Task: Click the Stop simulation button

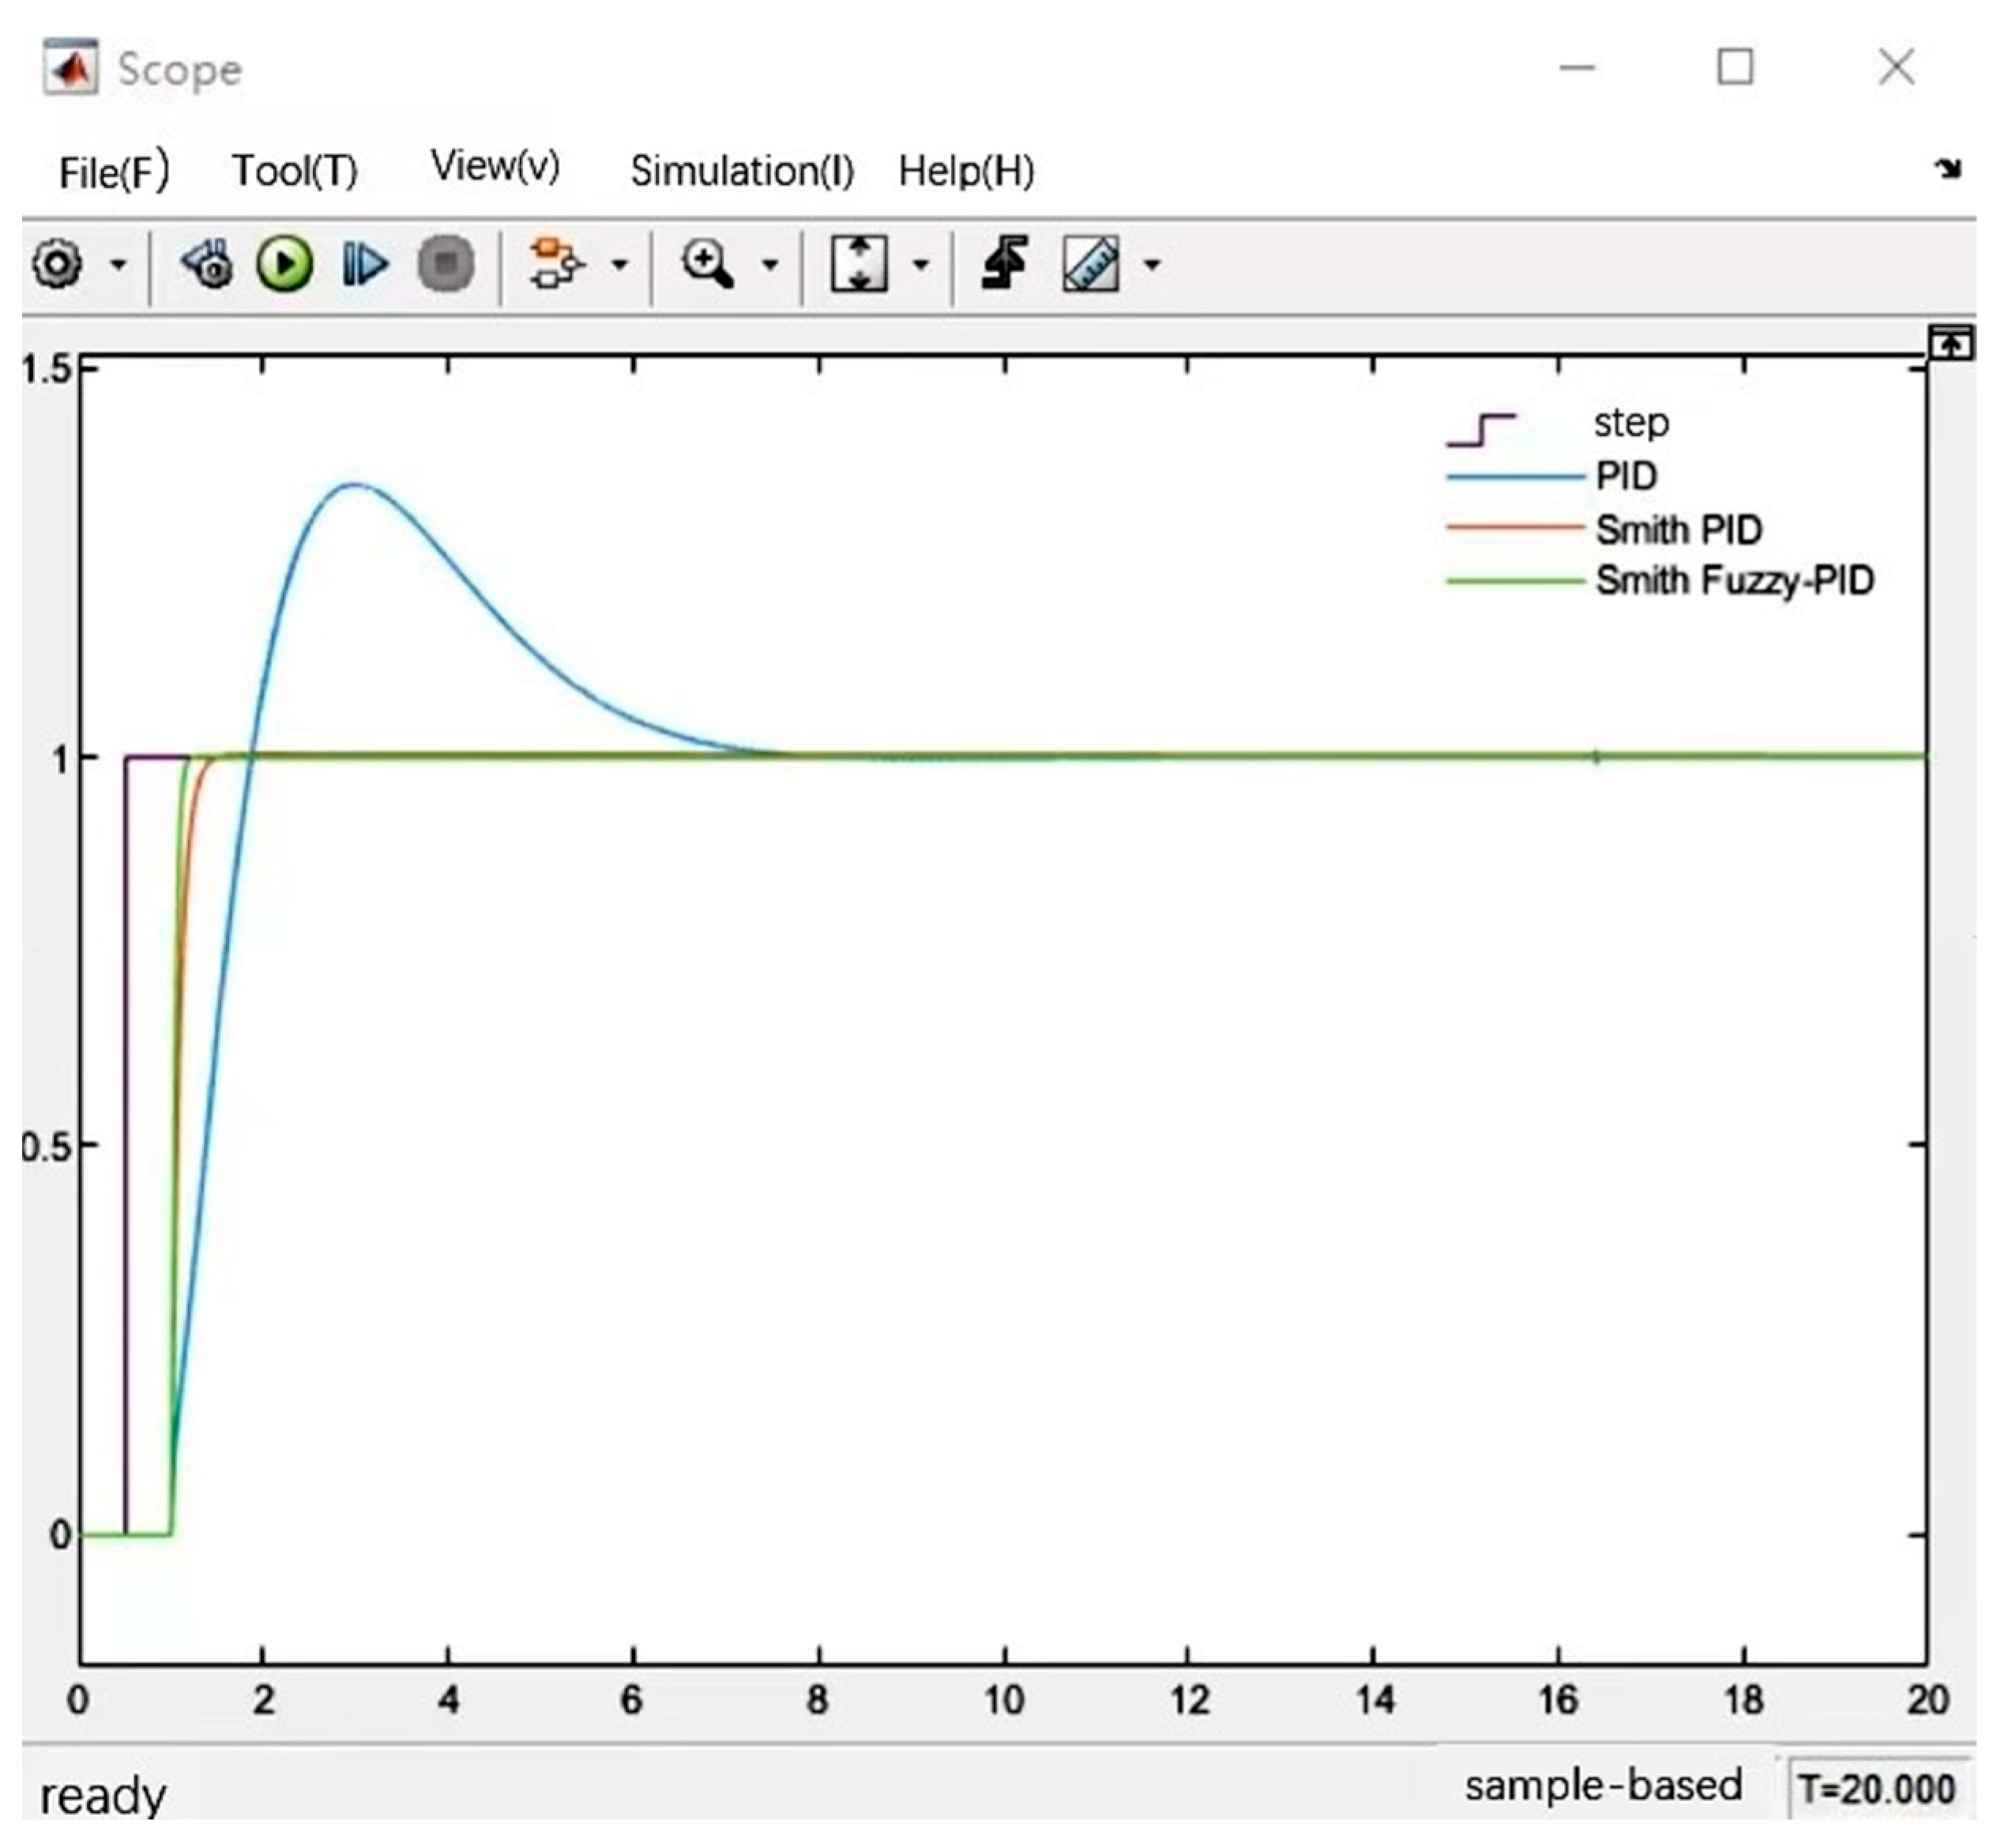Action: click(445, 265)
